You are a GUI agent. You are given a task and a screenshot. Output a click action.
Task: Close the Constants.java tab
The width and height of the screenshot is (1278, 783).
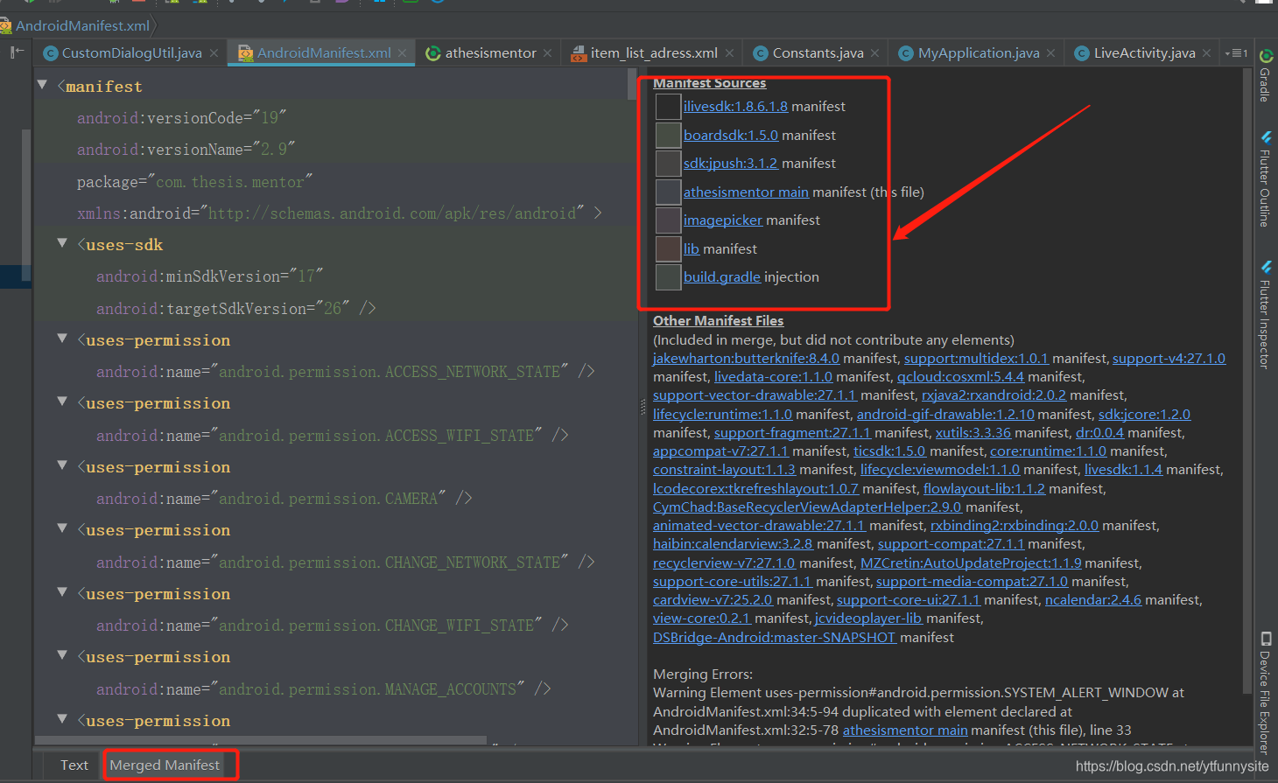coord(874,53)
